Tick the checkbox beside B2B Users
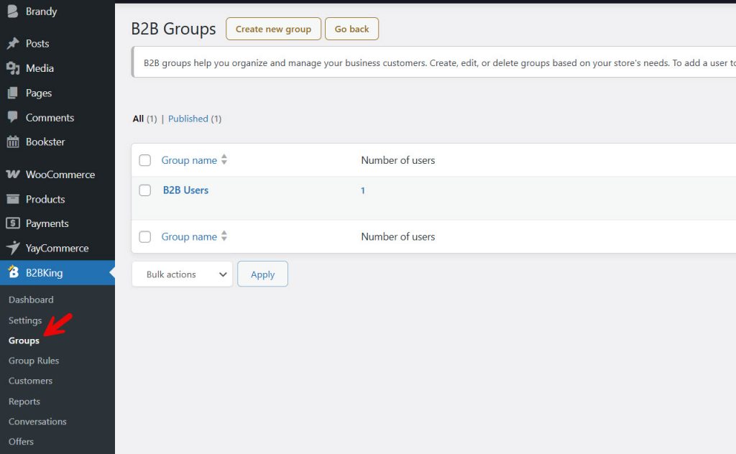 (144, 190)
